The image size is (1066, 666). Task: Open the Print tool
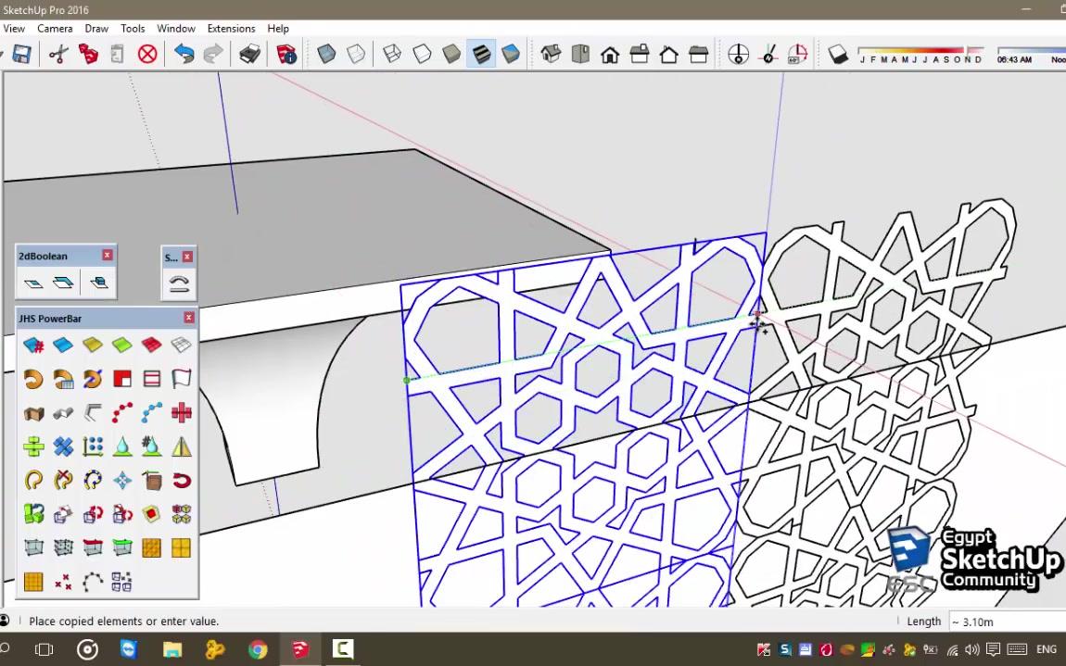pos(250,55)
